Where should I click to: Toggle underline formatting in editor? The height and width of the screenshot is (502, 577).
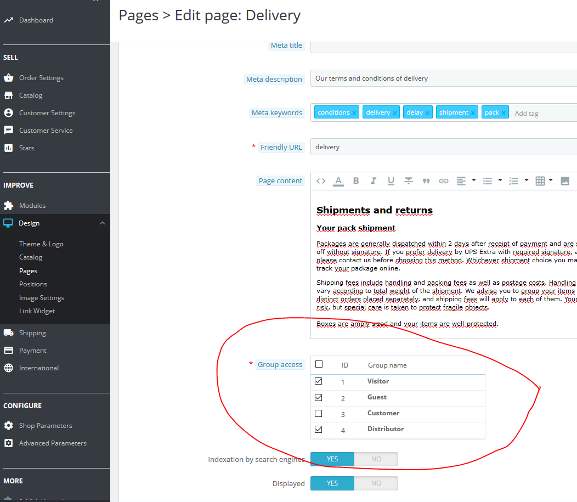pos(391,181)
